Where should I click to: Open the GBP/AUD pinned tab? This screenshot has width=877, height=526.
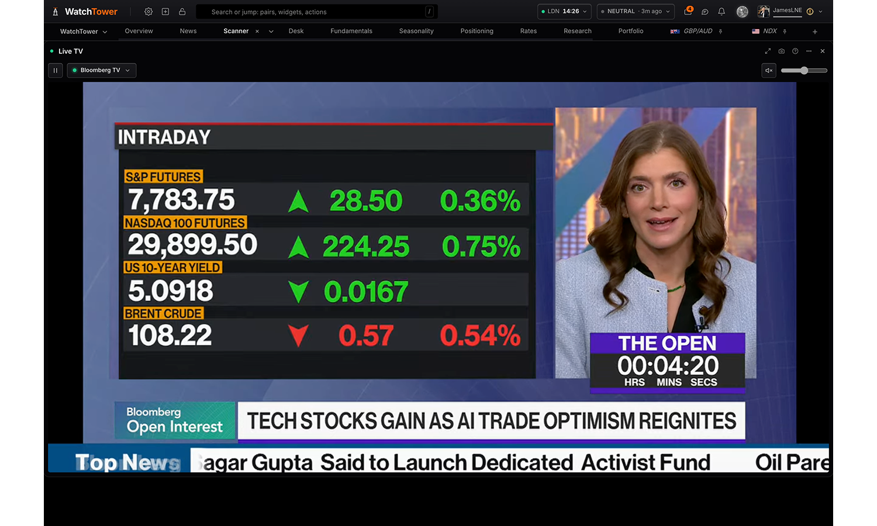point(692,31)
